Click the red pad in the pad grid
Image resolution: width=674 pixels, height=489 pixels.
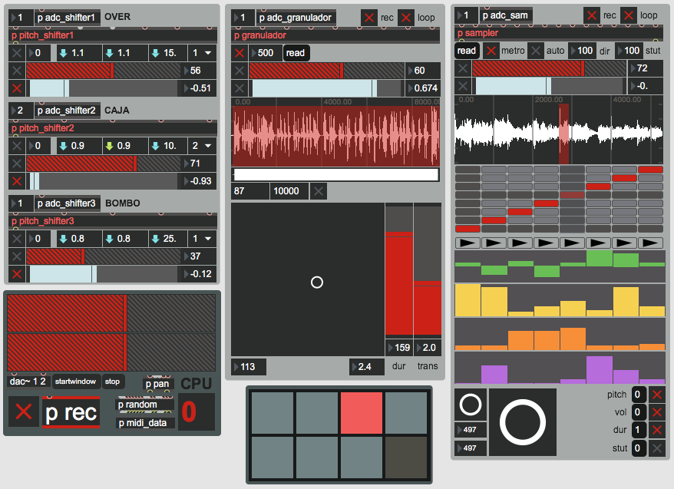coord(361,412)
